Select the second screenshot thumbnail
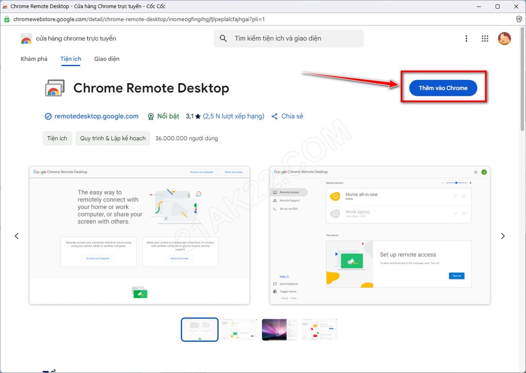This screenshot has width=526, height=373. click(x=240, y=329)
